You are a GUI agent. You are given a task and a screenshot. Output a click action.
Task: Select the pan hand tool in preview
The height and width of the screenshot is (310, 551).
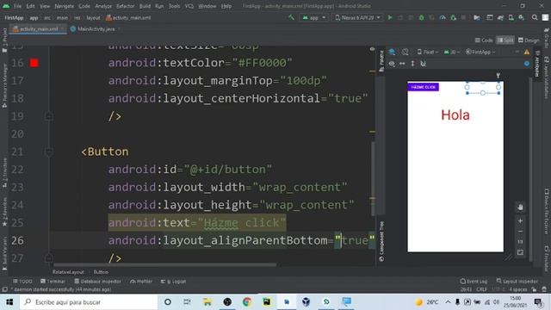coord(520,208)
